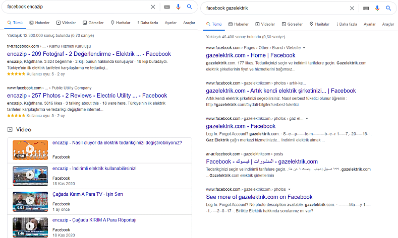Screen dimensions: 398x238
Task: Open Haritalar tab in encazip results
Action: click(121, 23)
